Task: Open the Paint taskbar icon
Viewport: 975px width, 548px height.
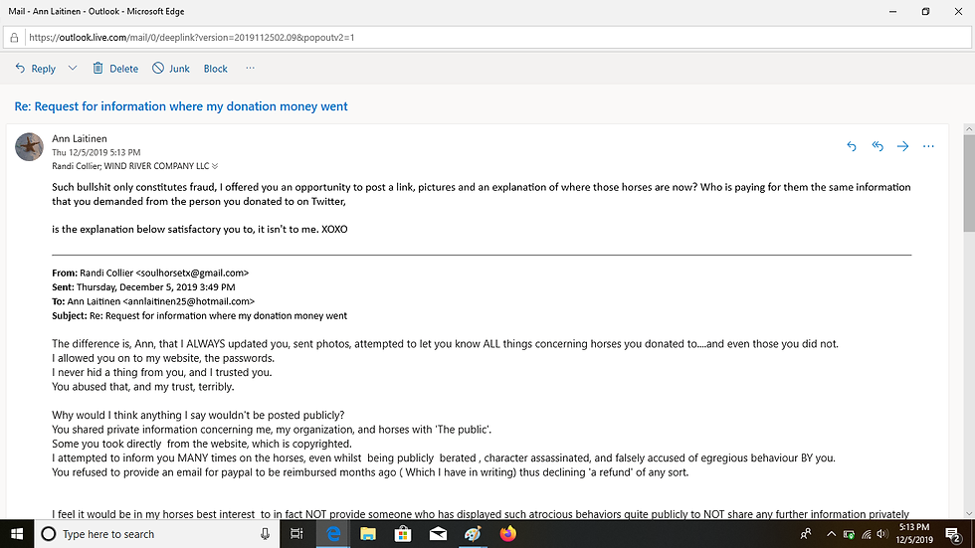Action: point(473,534)
